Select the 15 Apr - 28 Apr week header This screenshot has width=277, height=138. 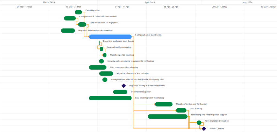coord(171,7)
